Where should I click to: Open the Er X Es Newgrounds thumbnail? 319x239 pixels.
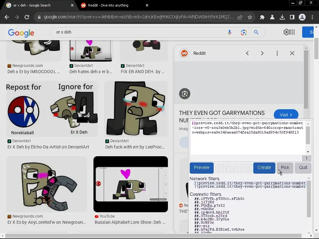(47, 184)
